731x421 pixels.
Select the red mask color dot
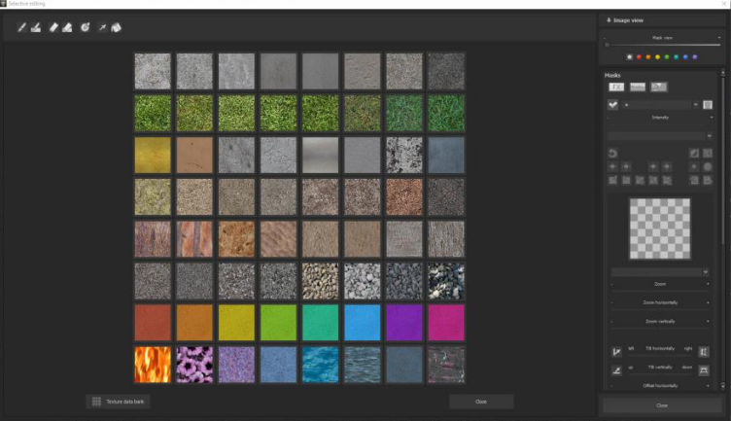(x=639, y=56)
